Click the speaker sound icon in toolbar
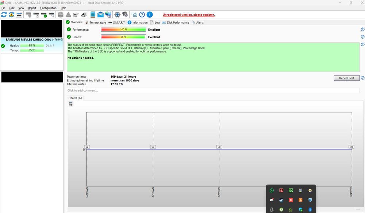365x213 pixels. click(125, 15)
